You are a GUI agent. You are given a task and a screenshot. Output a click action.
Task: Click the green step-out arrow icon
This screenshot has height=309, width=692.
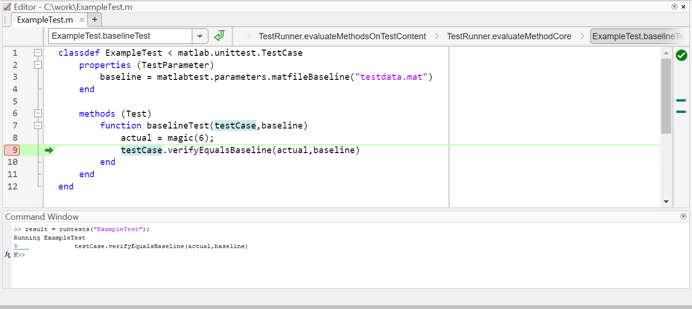[x=219, y=36]
